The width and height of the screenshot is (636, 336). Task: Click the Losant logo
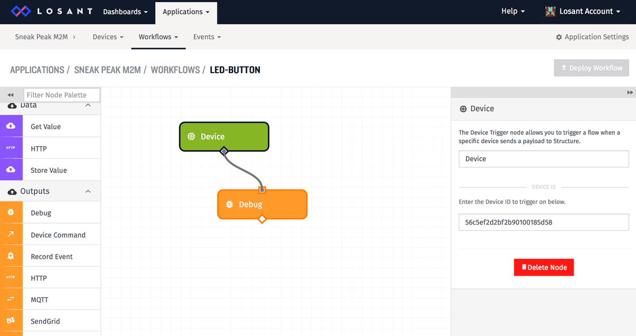[52, 11]
